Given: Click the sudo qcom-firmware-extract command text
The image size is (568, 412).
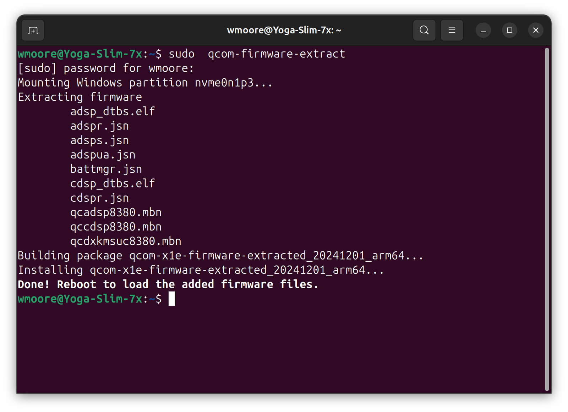Looking at the screenshot, I should [257, 54].
